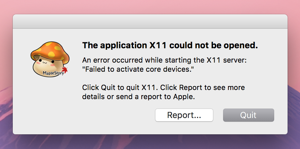
Task: Click the "details or send a report to Apple" line
Action: point(138,97)
